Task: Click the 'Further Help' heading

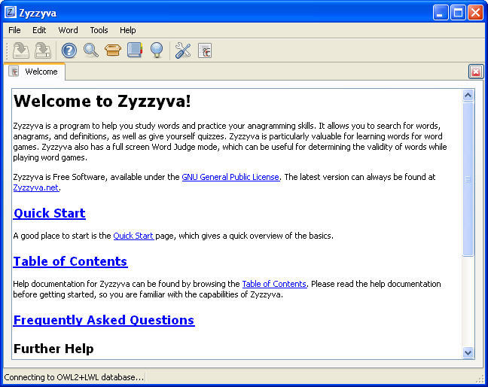Action: coord(53,349)
